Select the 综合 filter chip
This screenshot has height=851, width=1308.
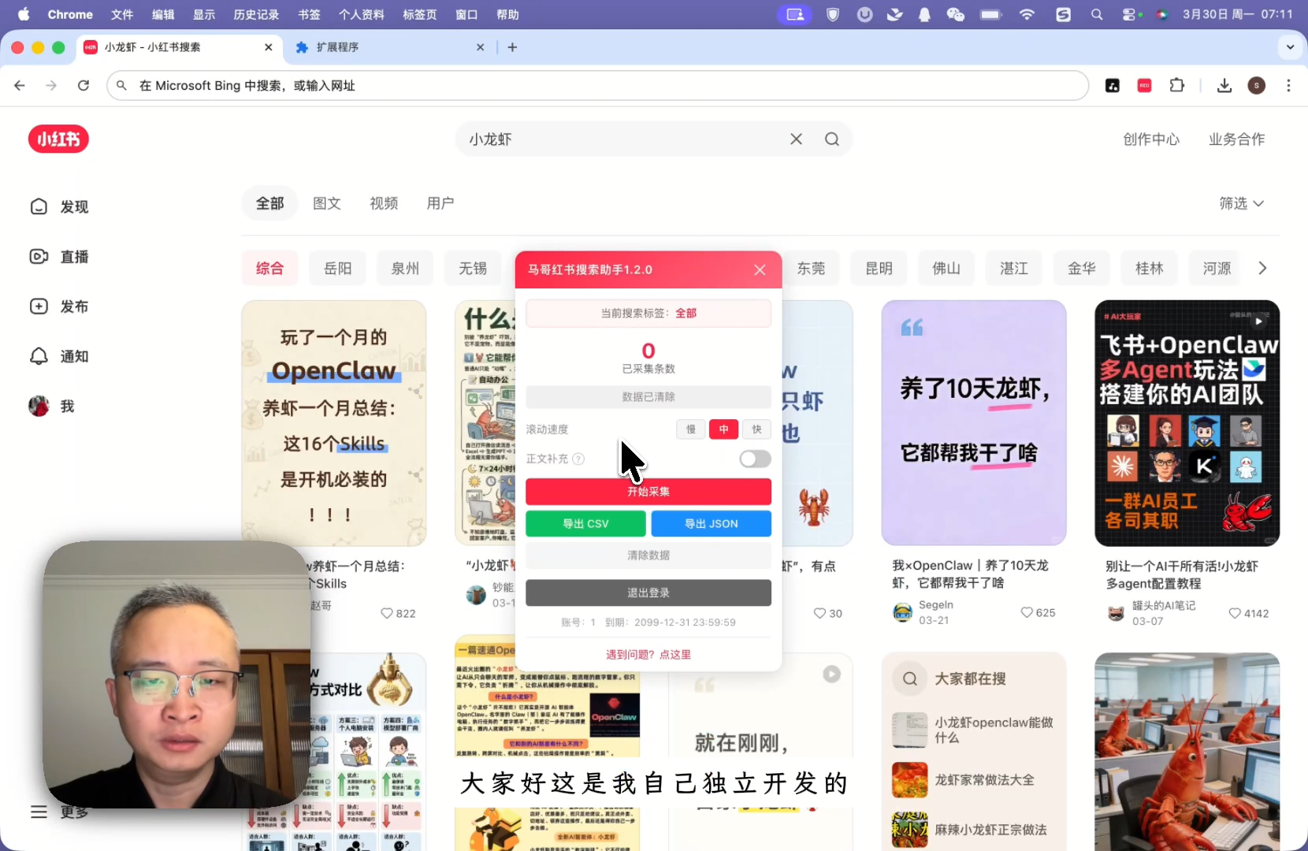[269, 268]
